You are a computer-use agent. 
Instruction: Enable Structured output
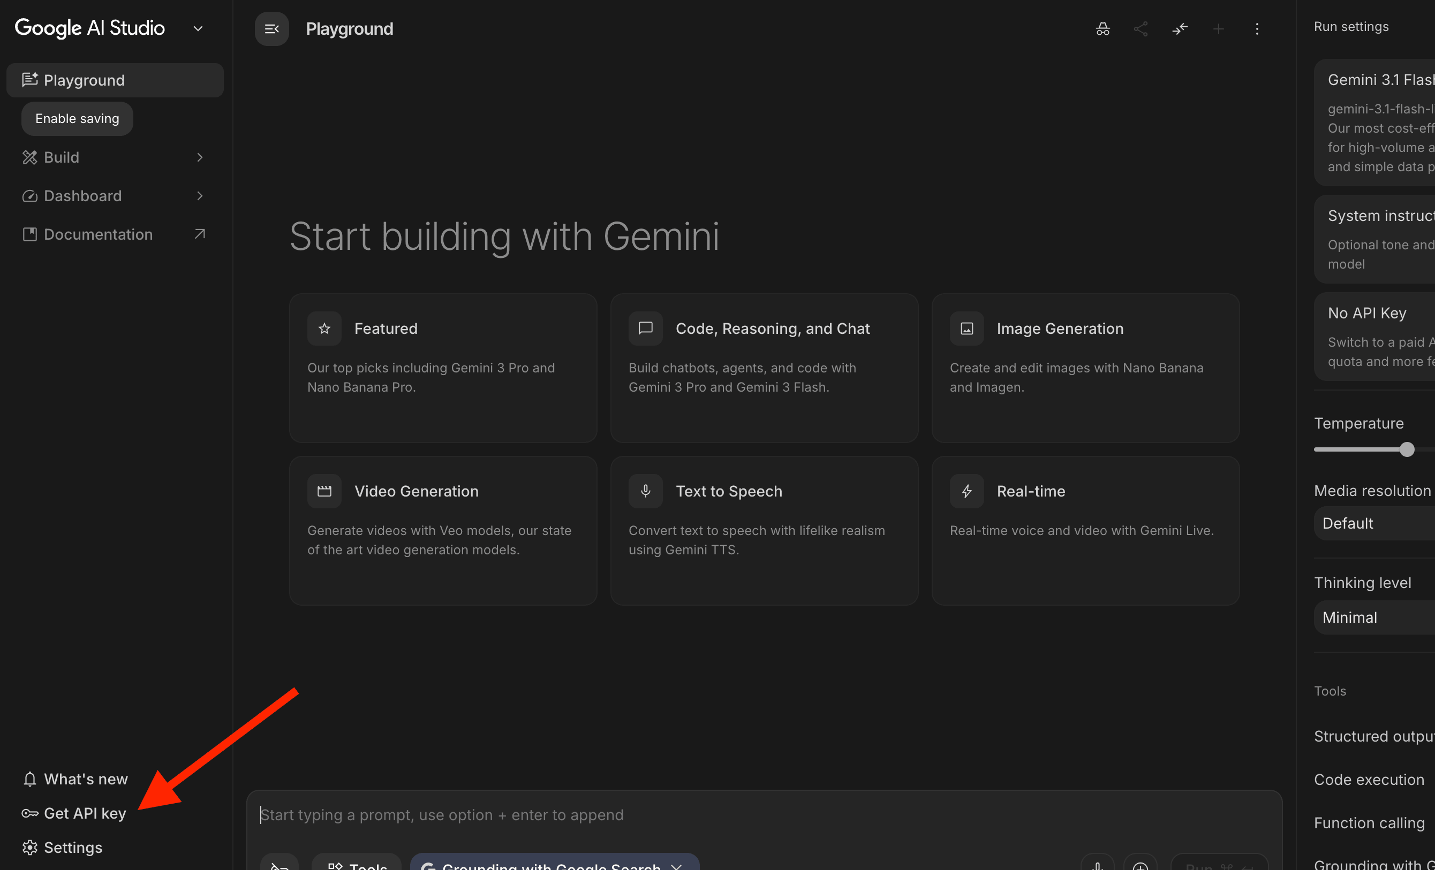pos(1372,736)
